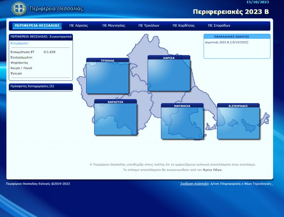Screen dimensions: 284x217
Task: Click the Περιφέρεια Θεσσαλίας header title
Action: point(56,9)
